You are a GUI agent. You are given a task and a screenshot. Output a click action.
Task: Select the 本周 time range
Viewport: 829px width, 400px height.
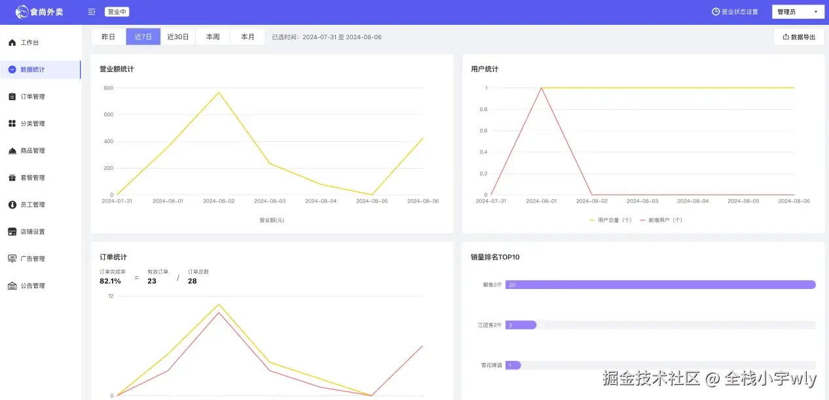[213, 37]
